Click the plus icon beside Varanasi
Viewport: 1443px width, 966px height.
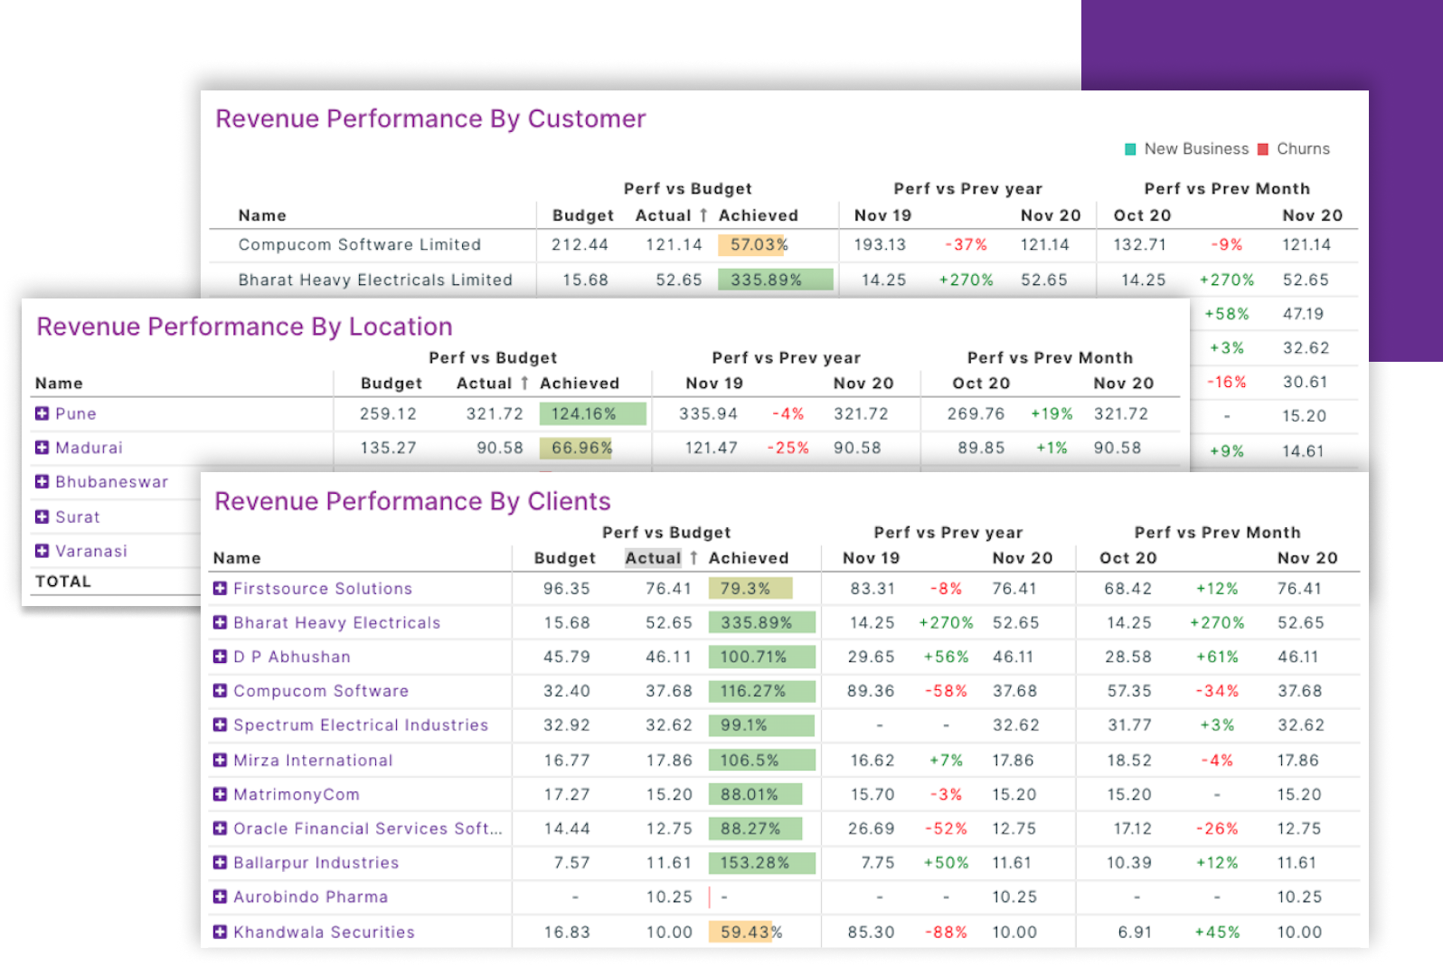(x=42, y=551)
